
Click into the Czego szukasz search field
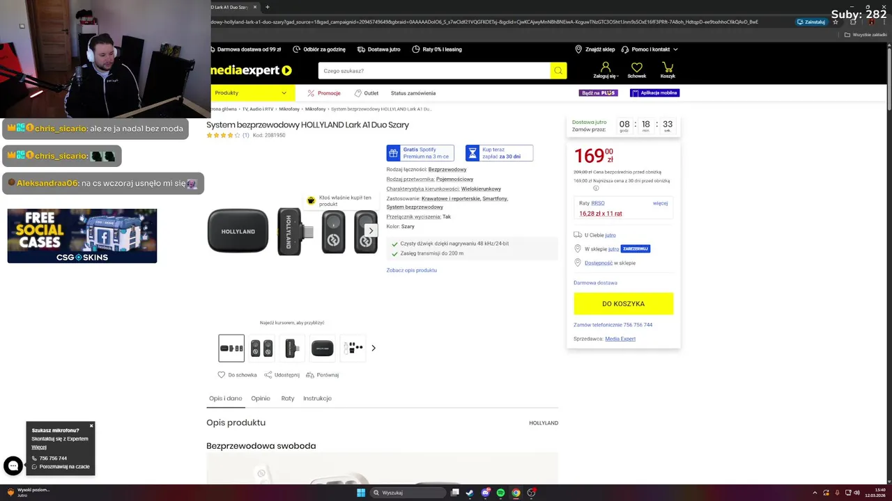[434, 70]
